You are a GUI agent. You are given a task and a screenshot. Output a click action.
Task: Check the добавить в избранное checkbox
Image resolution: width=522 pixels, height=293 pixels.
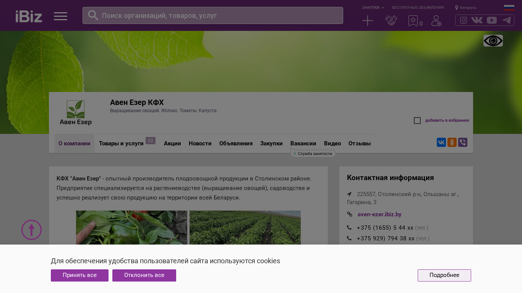[x=417, y=121]
